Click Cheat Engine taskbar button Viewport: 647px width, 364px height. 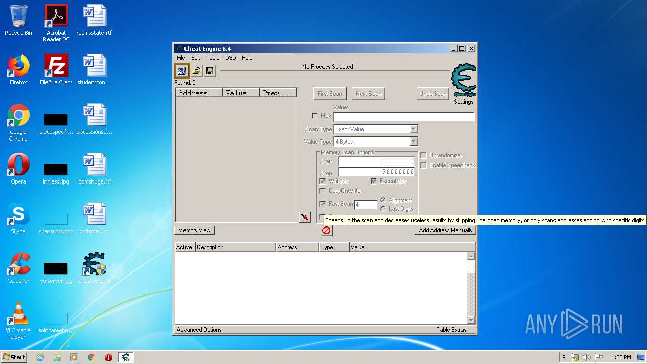(126, 357)
